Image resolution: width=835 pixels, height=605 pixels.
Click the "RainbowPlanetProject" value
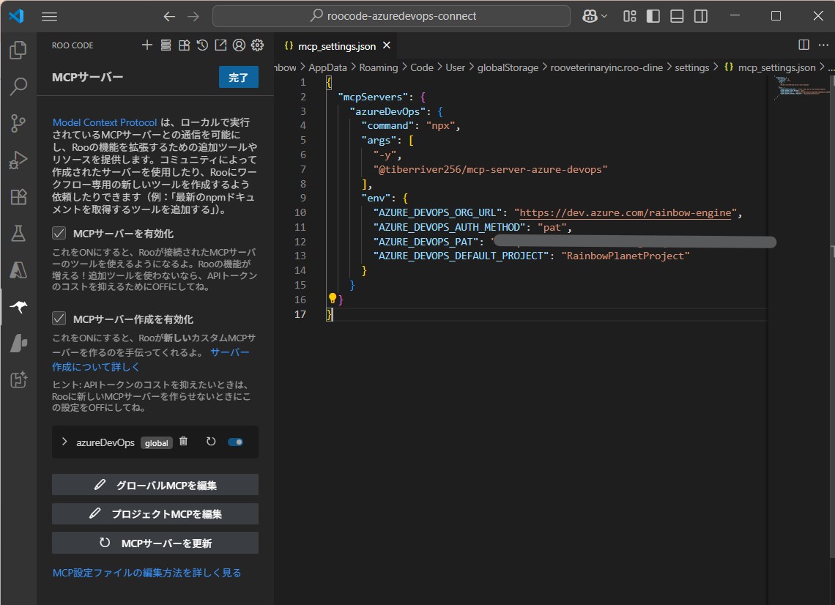pos(626,256)
